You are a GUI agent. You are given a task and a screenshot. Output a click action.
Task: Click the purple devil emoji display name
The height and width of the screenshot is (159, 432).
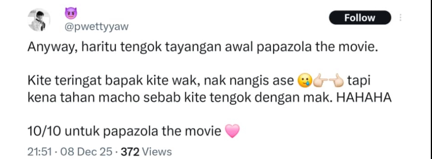tap(71, 14)
